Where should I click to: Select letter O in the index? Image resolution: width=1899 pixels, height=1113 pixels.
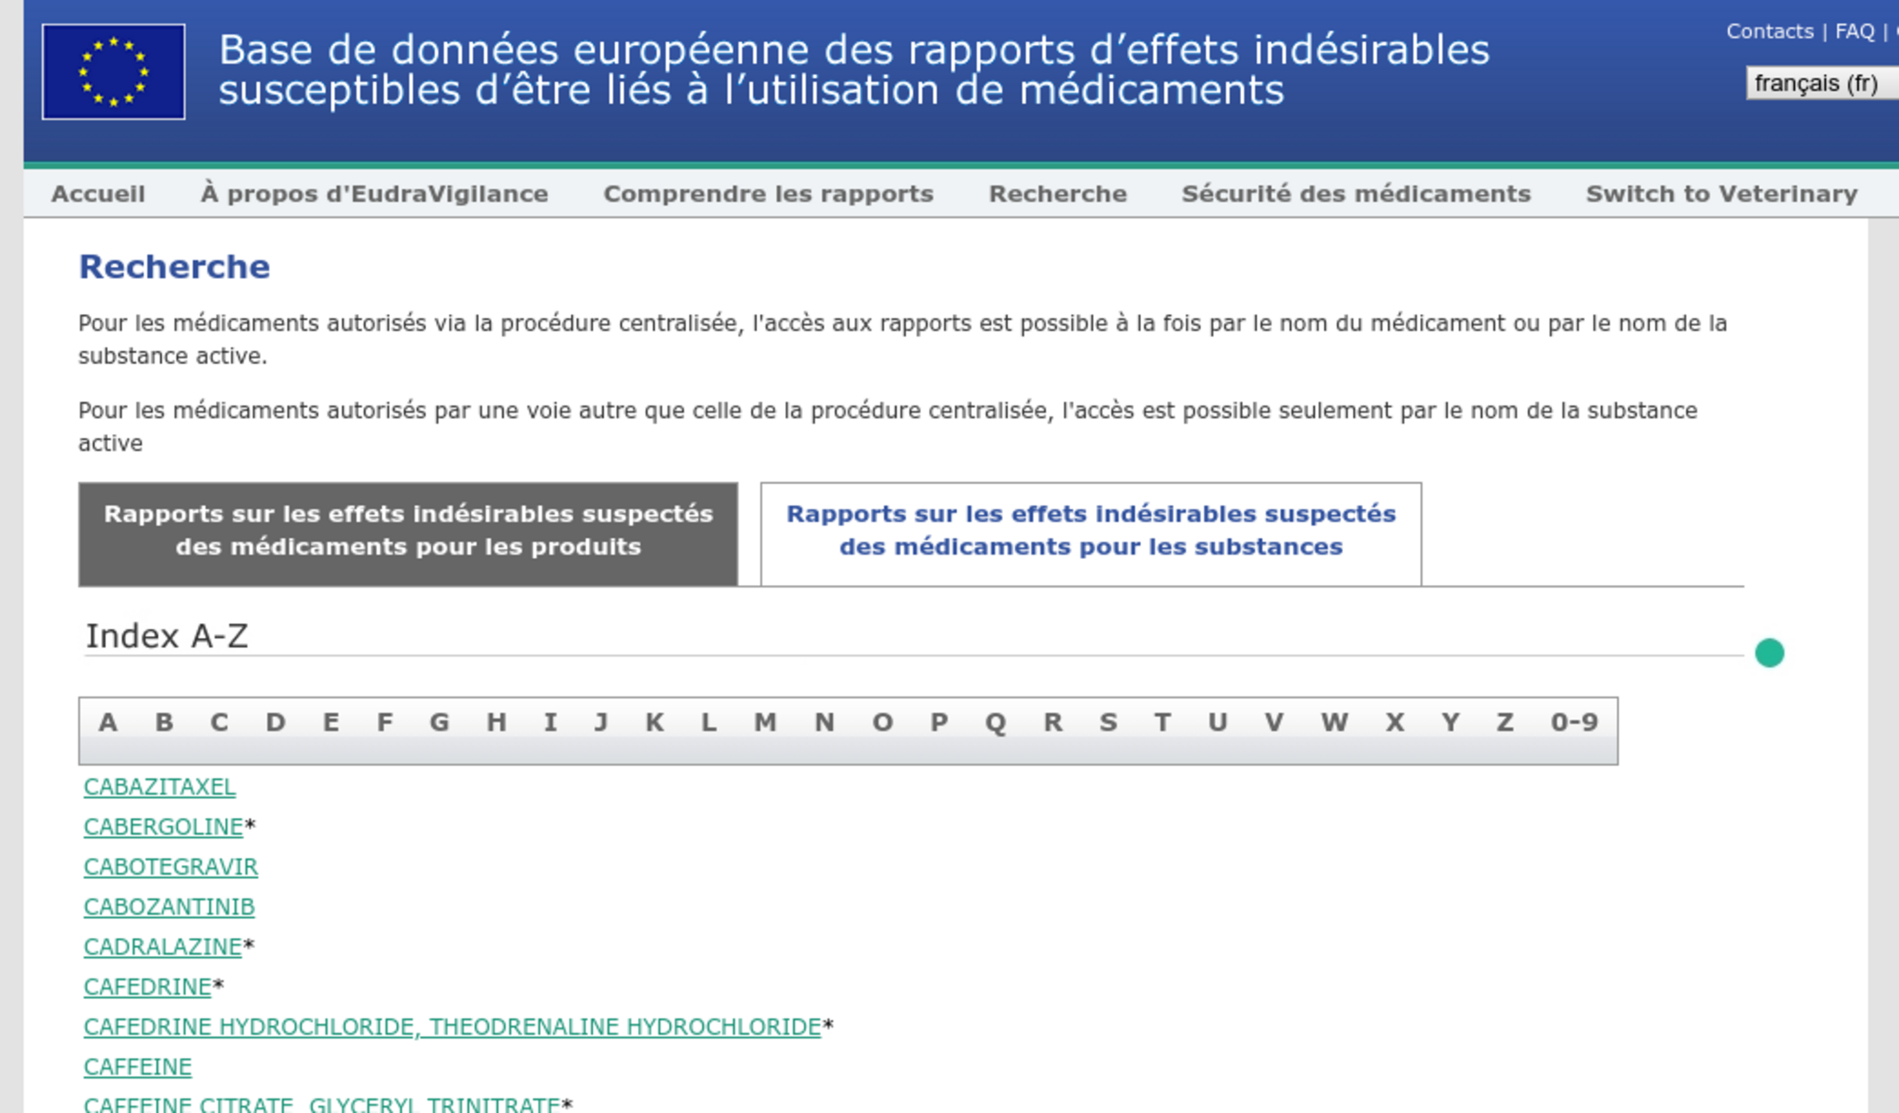882,722
